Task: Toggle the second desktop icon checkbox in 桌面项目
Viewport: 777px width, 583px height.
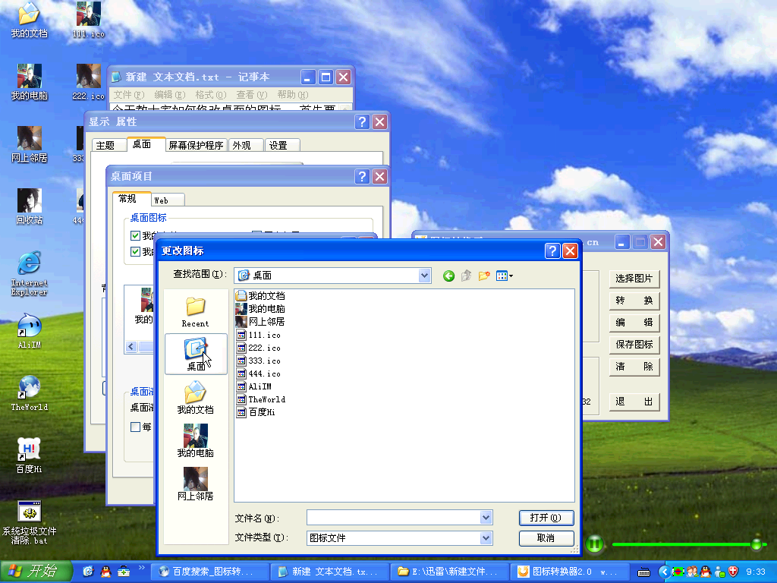Action: pyautogui.click(x=135, y=252)
